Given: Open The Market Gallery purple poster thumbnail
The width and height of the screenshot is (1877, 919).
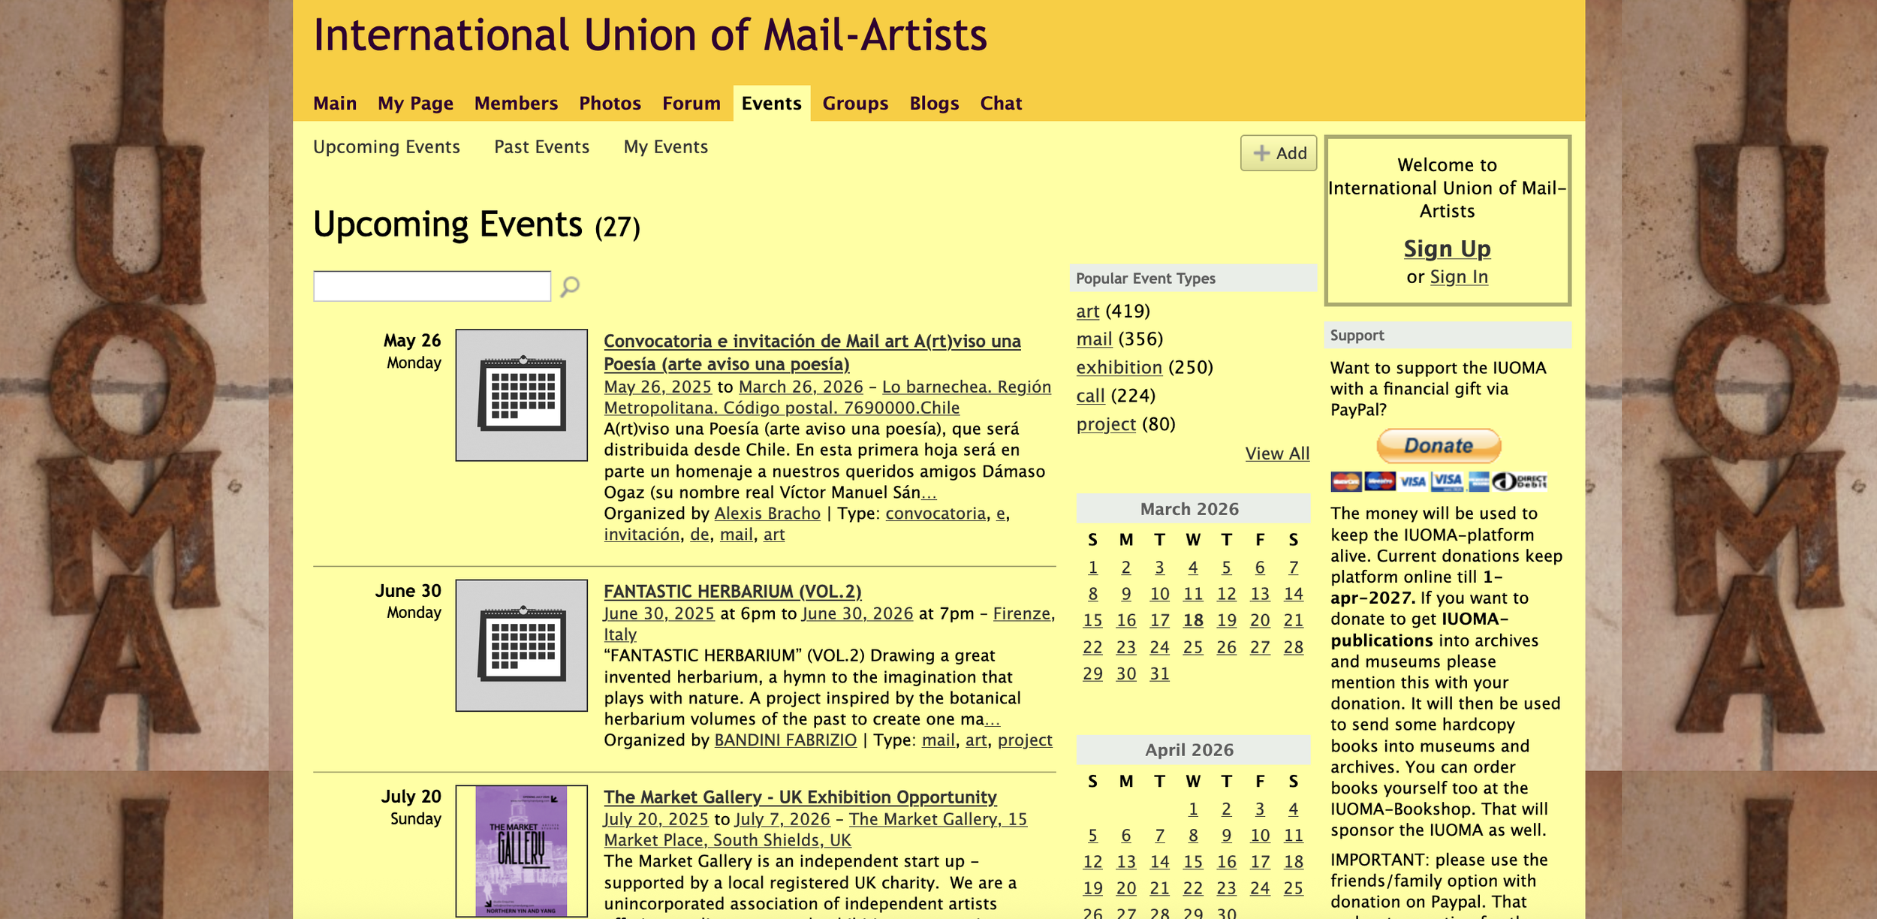Looking at the screenshot, I should point(521,851).
